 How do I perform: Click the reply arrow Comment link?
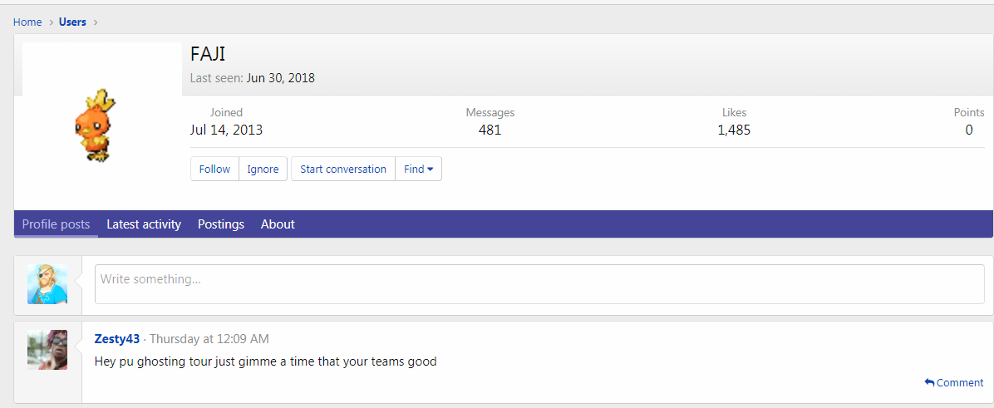[x=954, y=383]
